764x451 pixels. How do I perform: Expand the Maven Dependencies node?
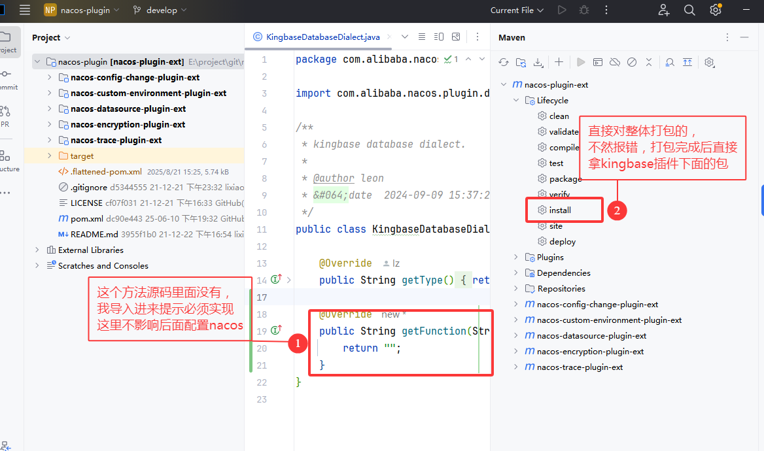point(516,273)
